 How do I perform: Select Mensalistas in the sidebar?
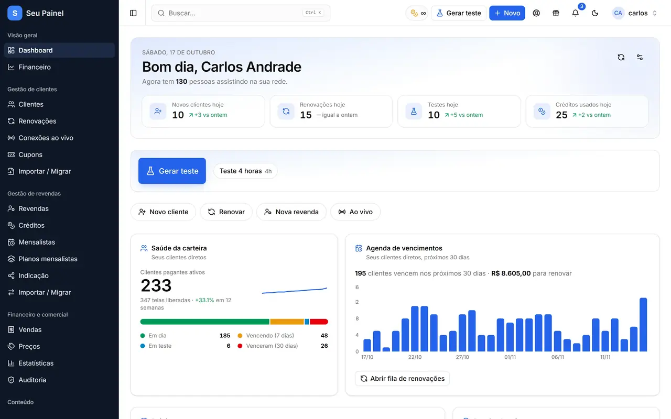pyautogui.click(x=59, y=242)
